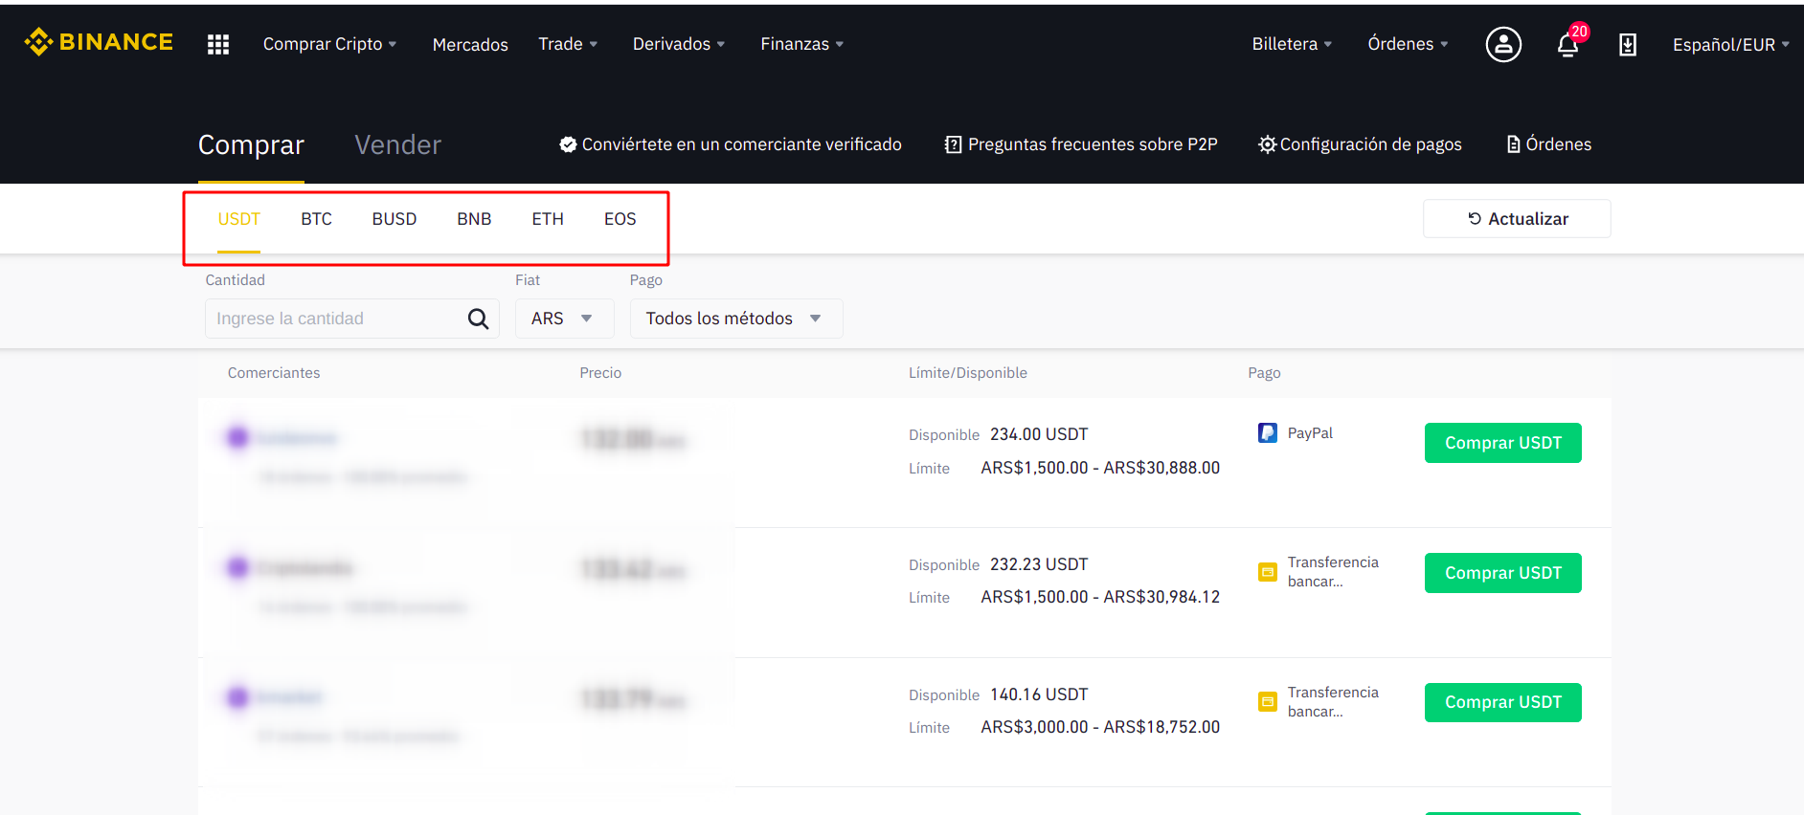Open the user profile icon
The width and height of the screenshot is (1804, 815).
(1503, 44)
